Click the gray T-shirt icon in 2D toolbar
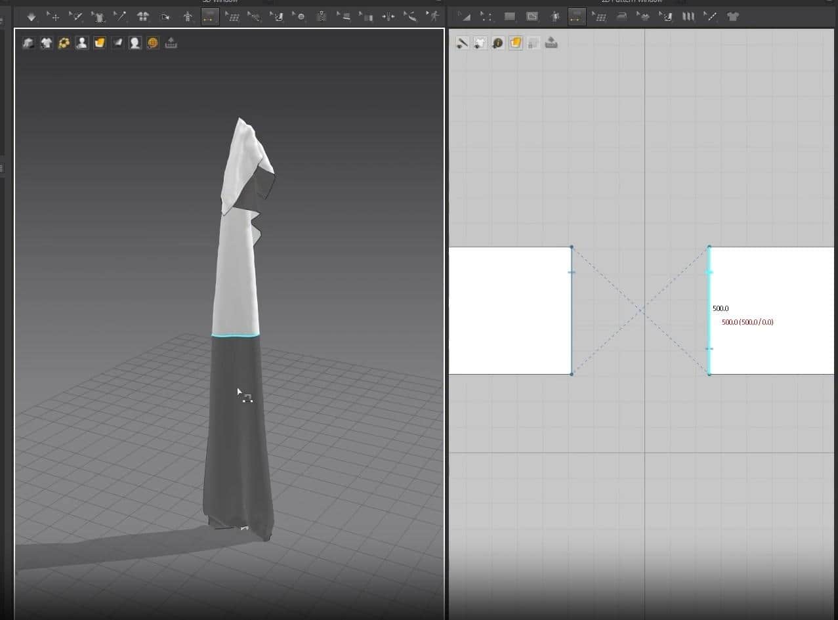838x620 pixels. coord(733,16)
